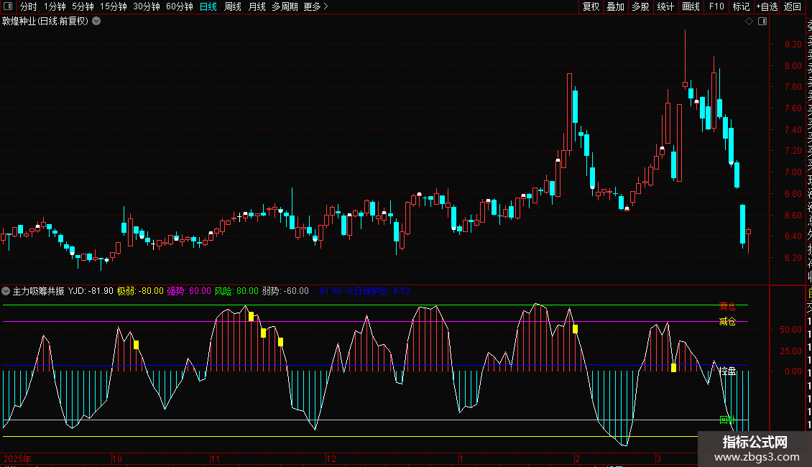The image size is (812, 467).
Task: Add stock via +自选 button
Action: [x=767, y=6]
